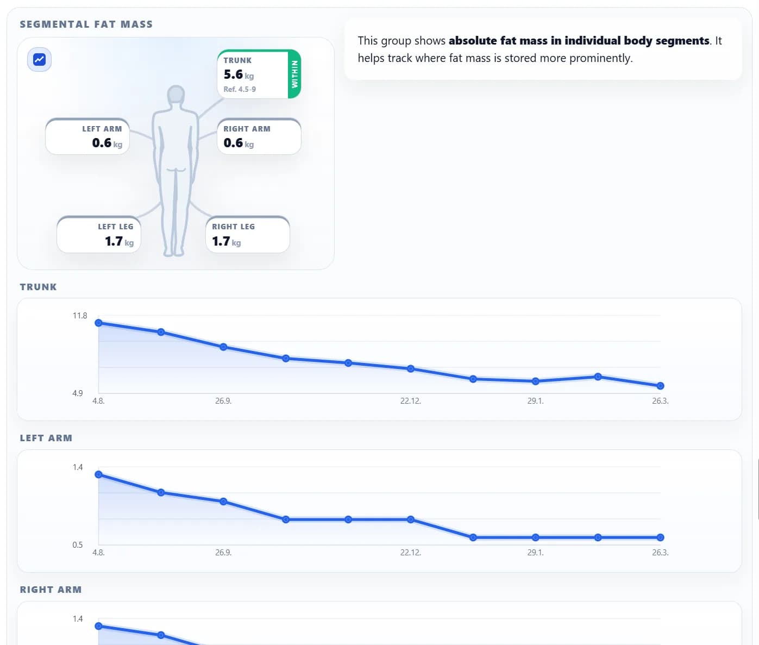Image resolution: width=759 pixels, height=645 pixels.
Task: Select the Trunk fat mass card
Action: pyautogui.click(x=259, y=74)
